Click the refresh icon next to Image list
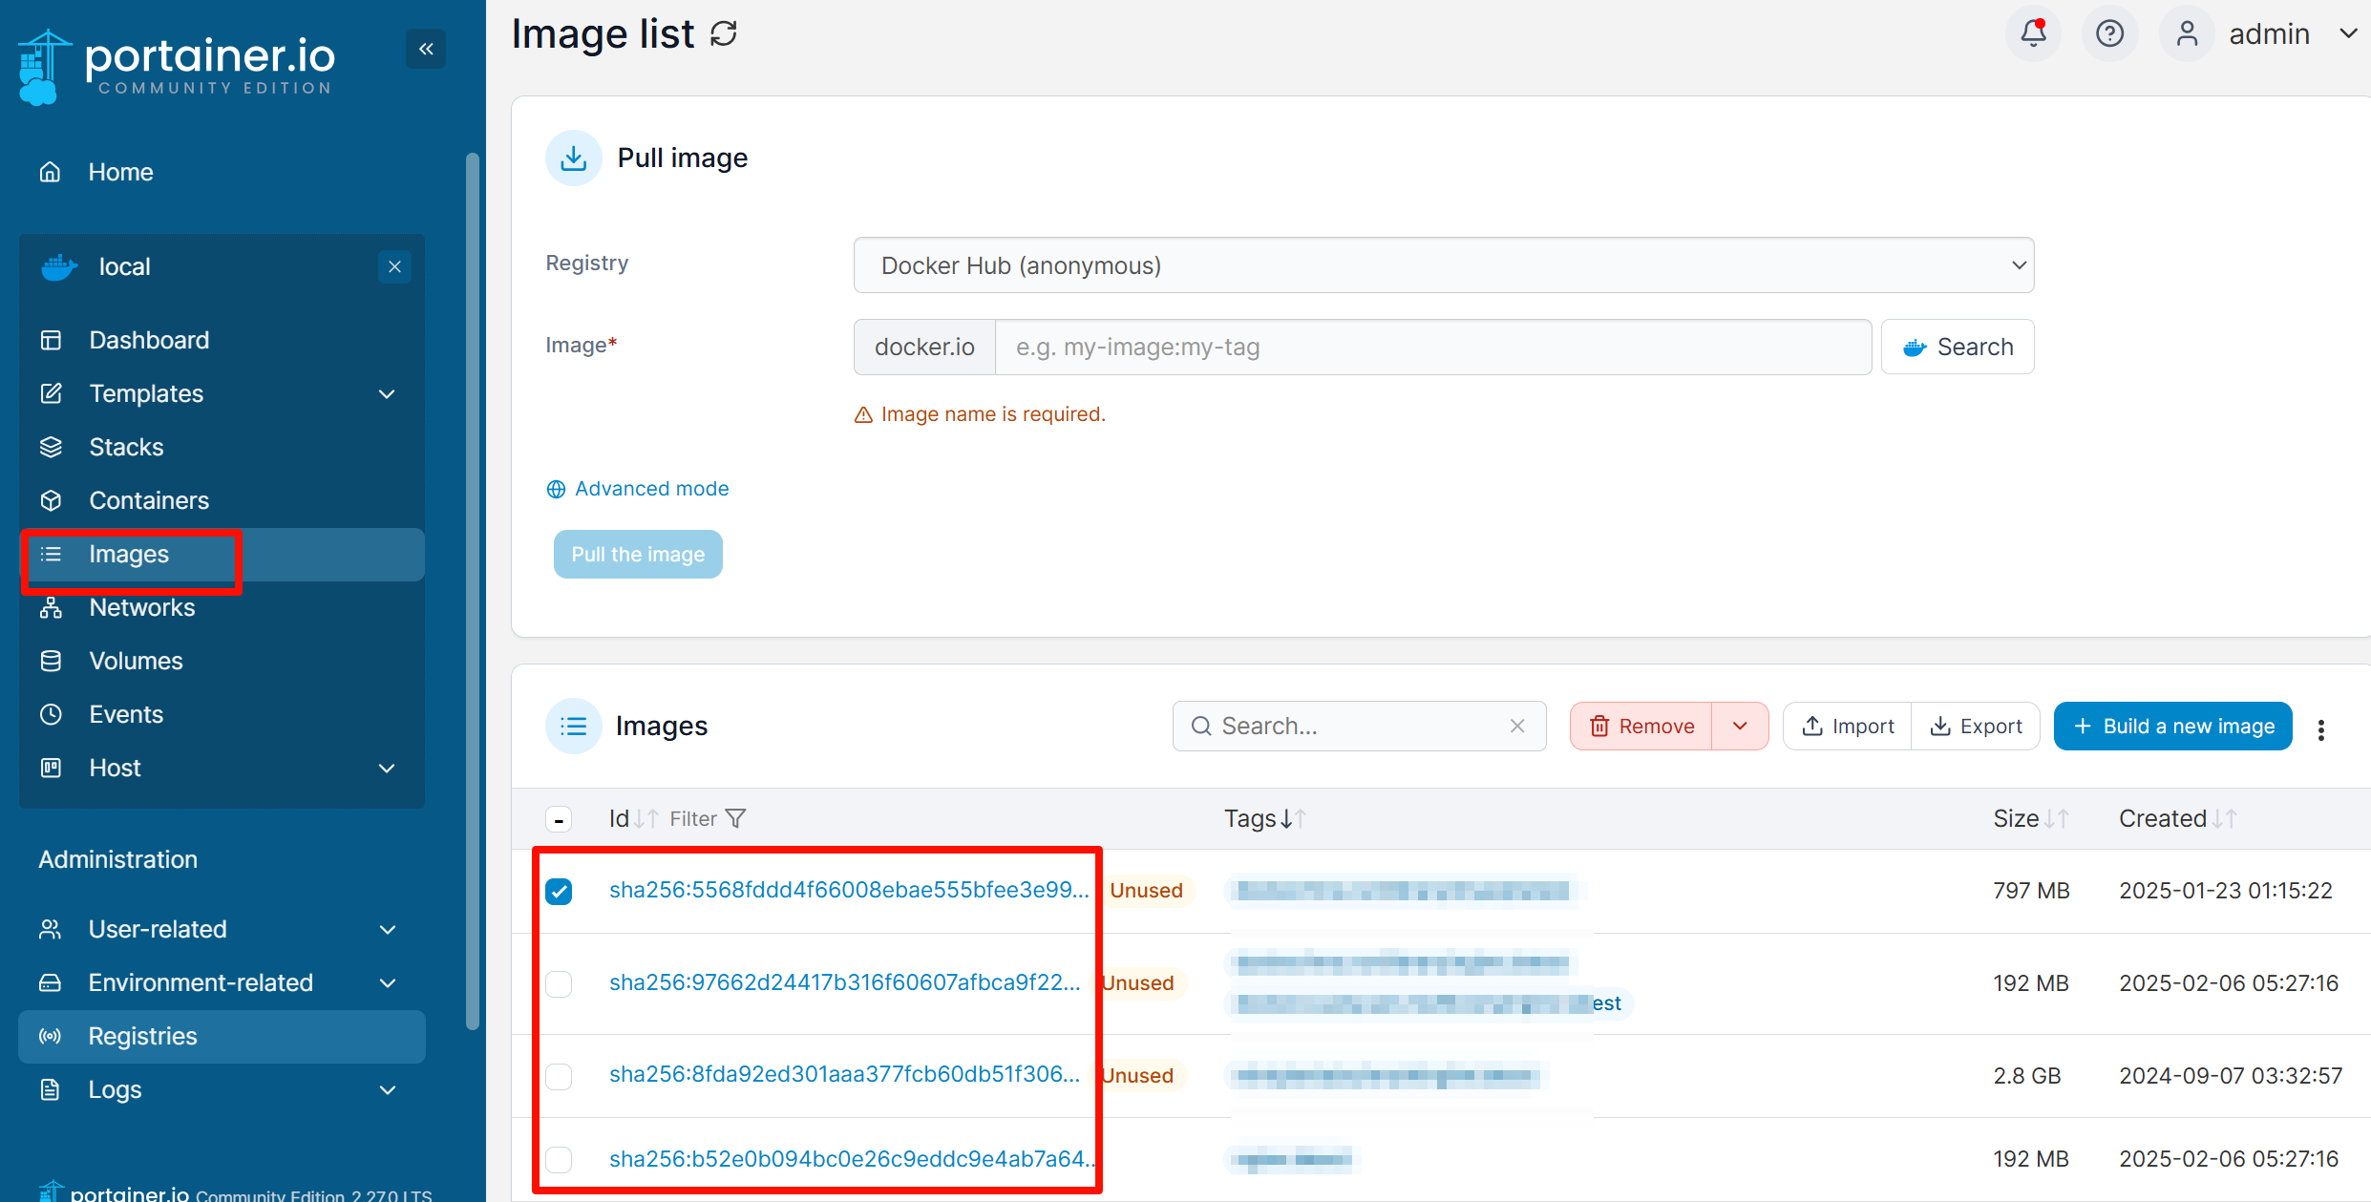Viewport: 2371px width, 1202px height. click(x=724, y=34)
